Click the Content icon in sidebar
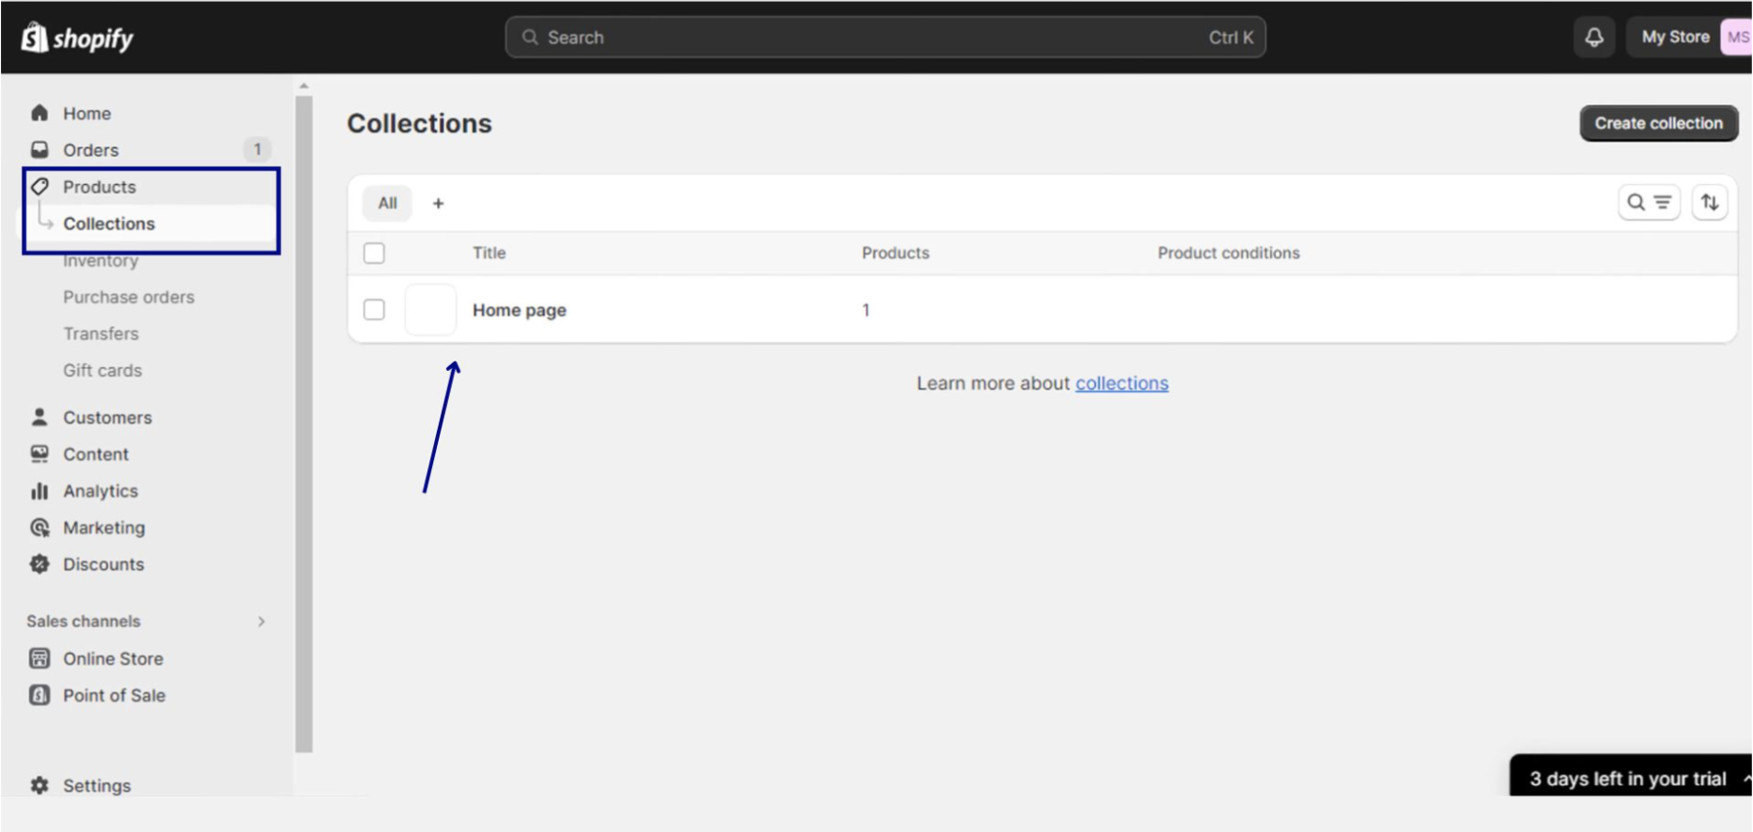This screenshot has height=832, width=1753. pos(39,454)
